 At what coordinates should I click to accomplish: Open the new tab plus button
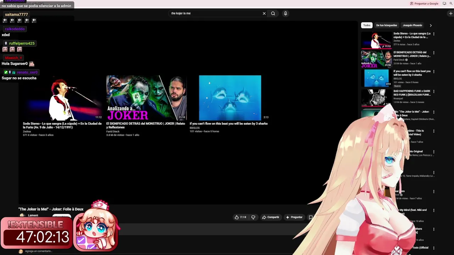point(450,13)
